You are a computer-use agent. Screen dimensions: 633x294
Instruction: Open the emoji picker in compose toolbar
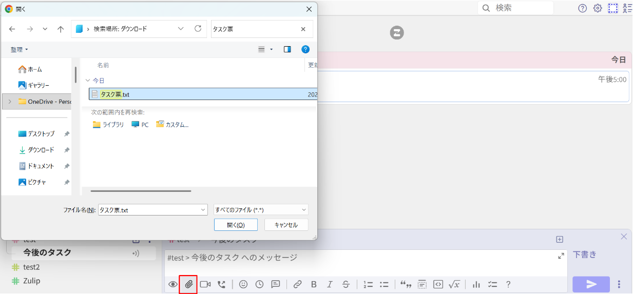[243, 284]
